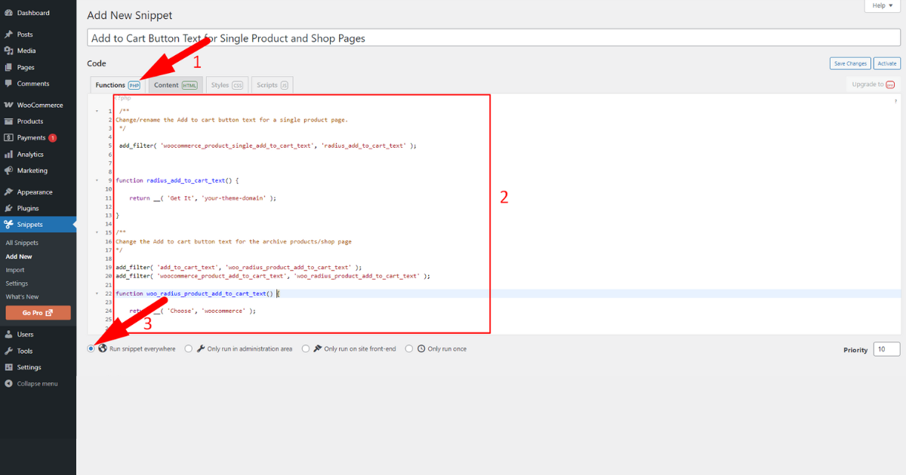Open the Import submenu item
Screen dimensions: 906x475
15,270
